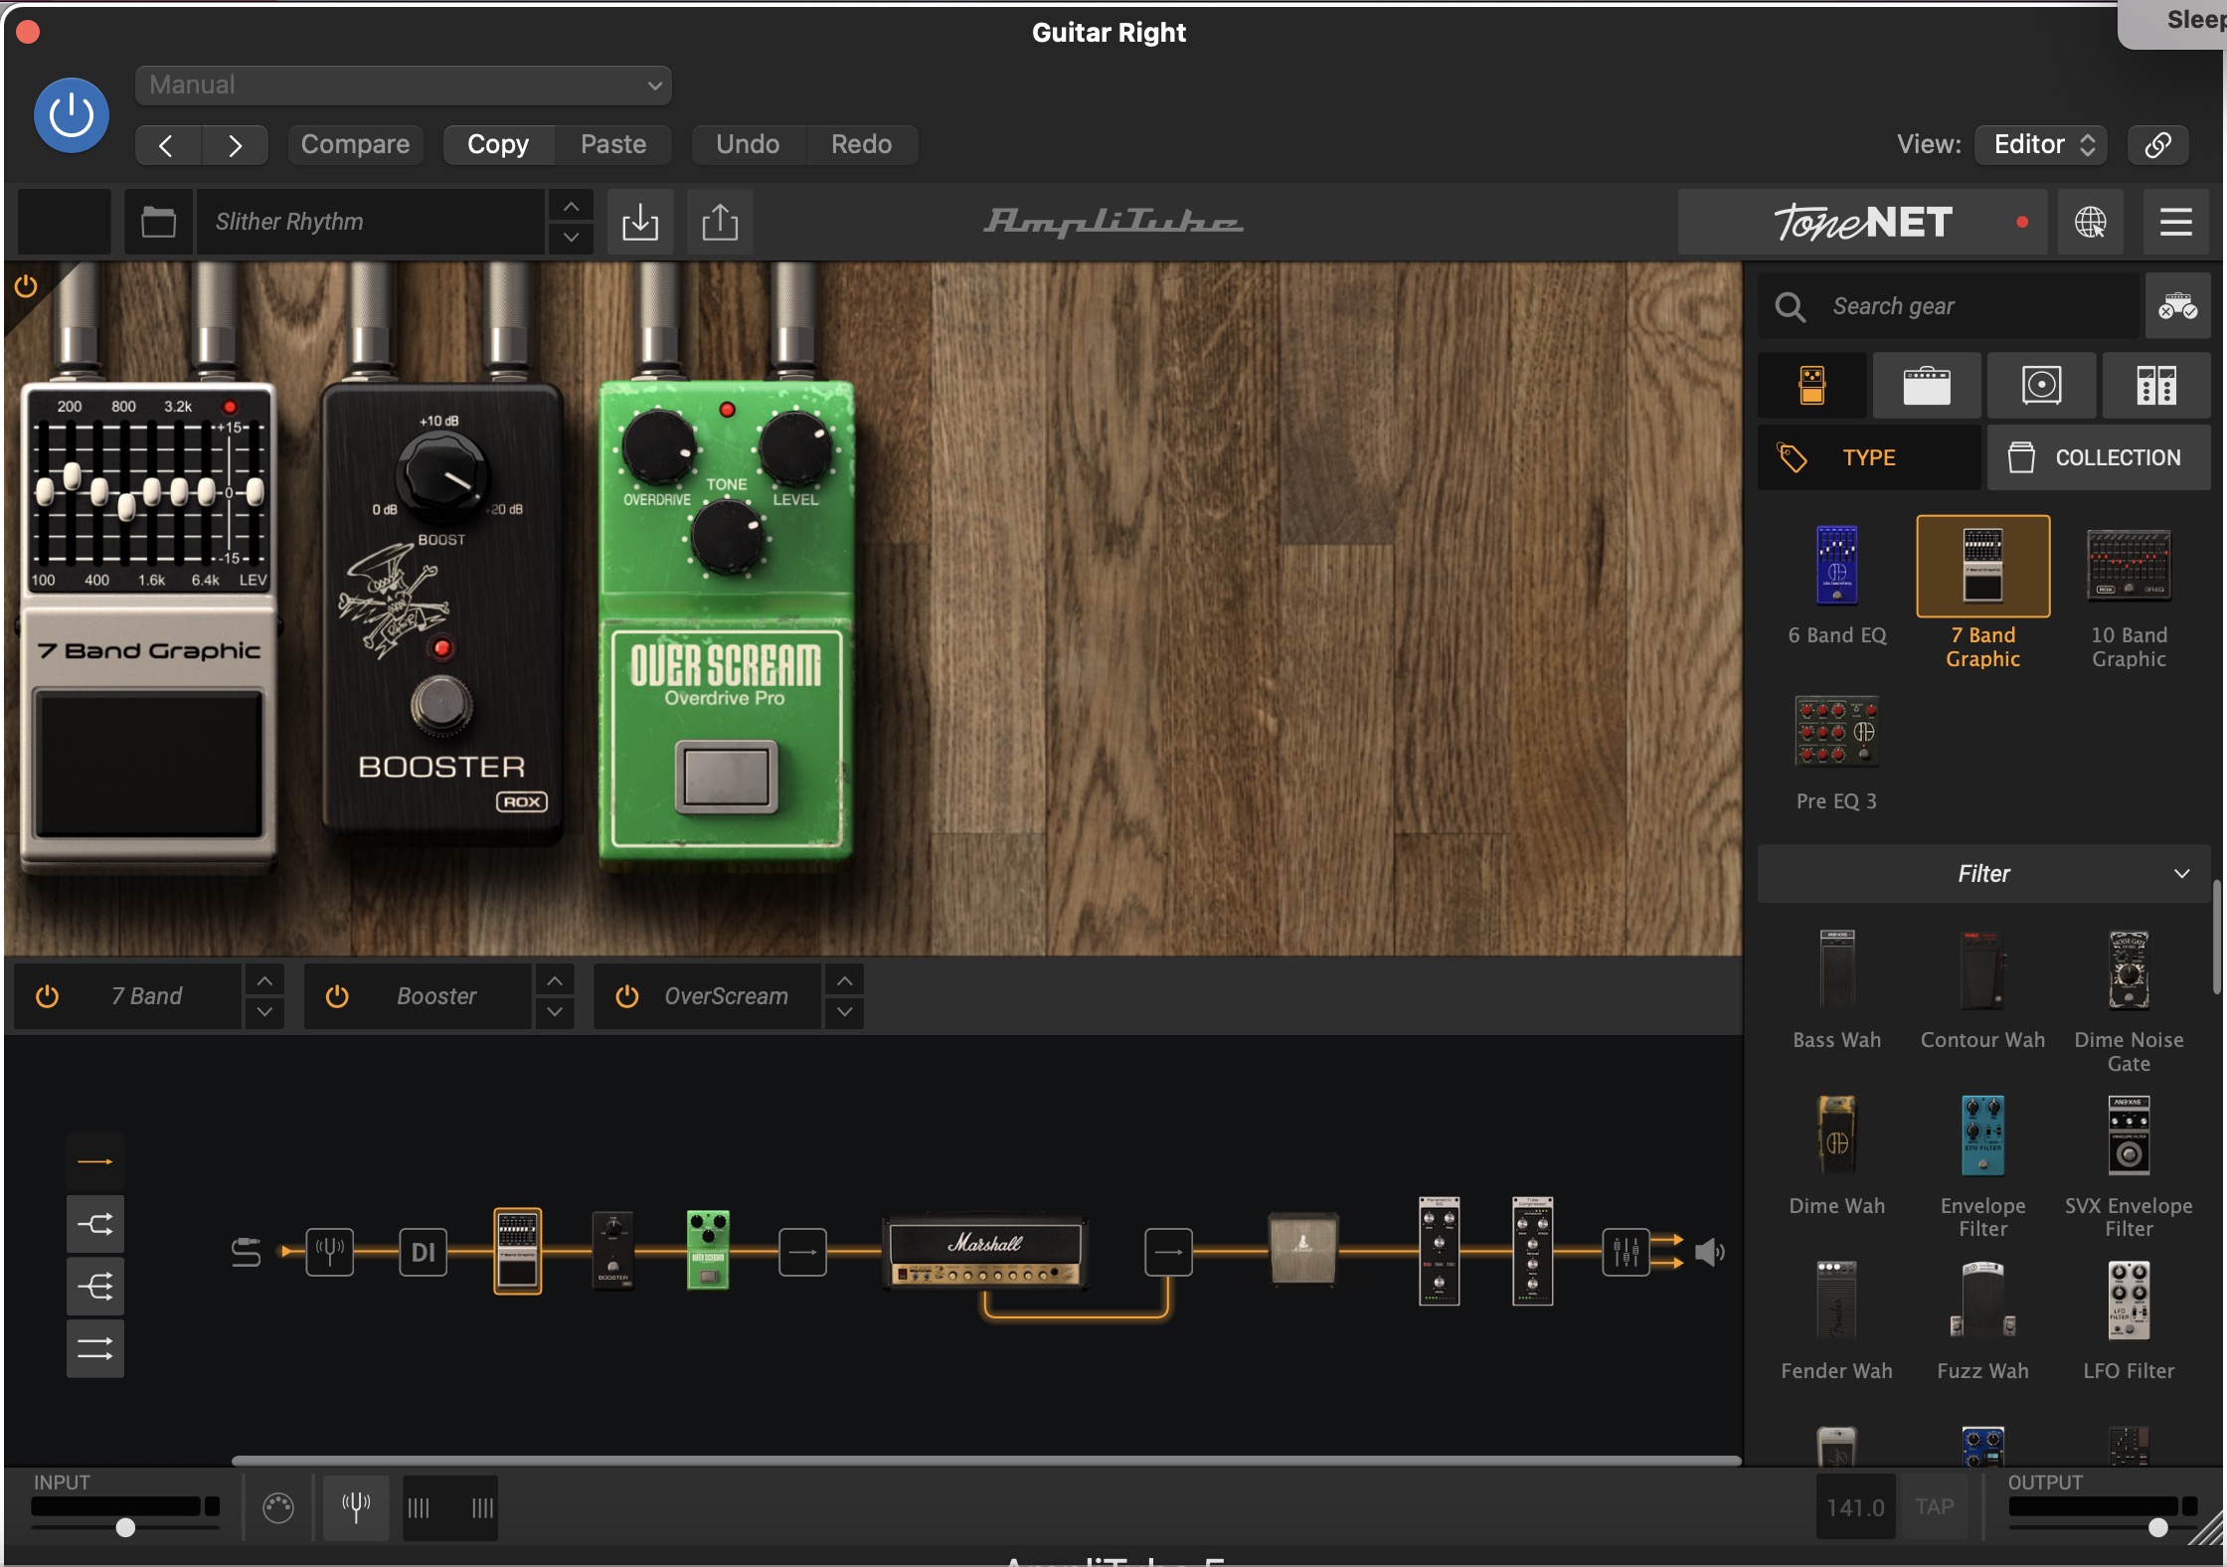Click the TAP tempo button
Screen dimensions: 2227x1567
click(1934, 1507)
